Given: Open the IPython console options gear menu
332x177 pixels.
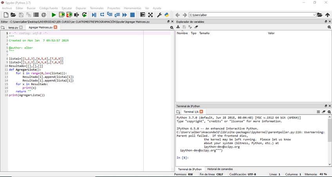Looking at the screenshot, I should coord(329,112).
